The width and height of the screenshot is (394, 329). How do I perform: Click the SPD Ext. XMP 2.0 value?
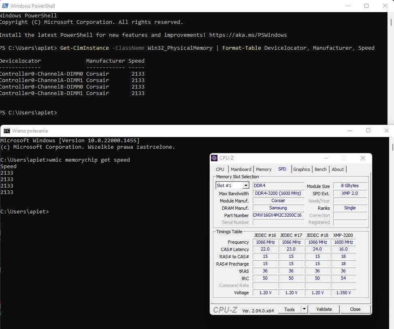(x=350, y=193)
